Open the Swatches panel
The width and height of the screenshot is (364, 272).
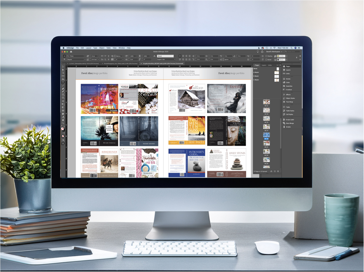tap(292, 86)
